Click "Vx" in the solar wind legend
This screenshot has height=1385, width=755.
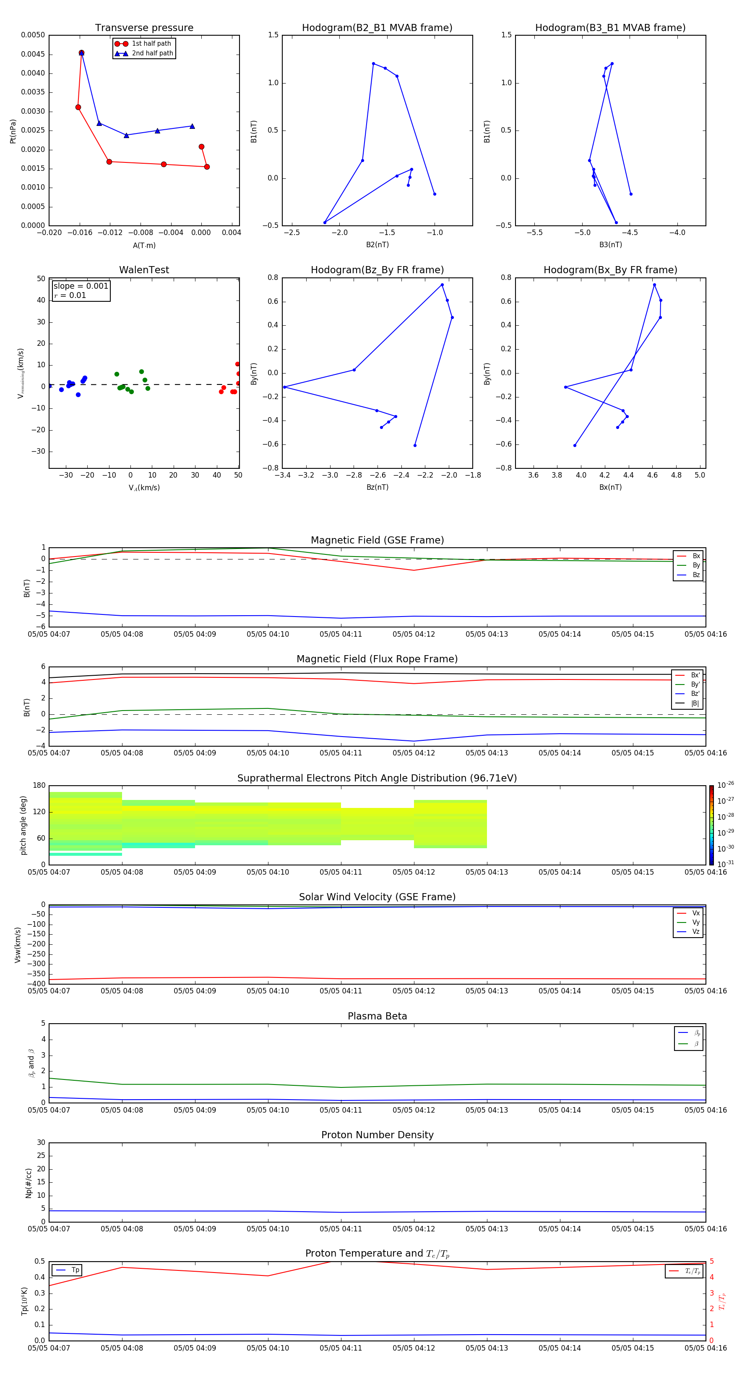(689, 913)
